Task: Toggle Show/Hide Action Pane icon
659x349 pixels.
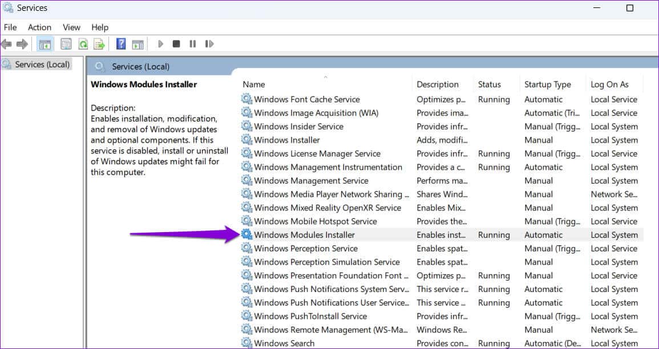Action: tap(138, 44)
